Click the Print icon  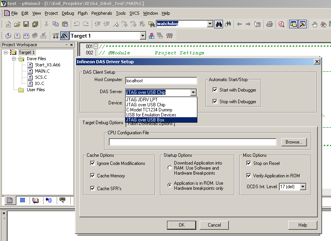(x=269, y=24)
